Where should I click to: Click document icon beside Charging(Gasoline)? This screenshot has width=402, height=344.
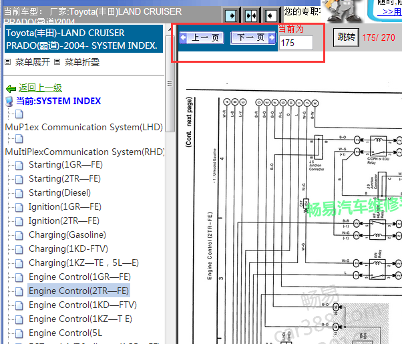click(x=19, y=236)
